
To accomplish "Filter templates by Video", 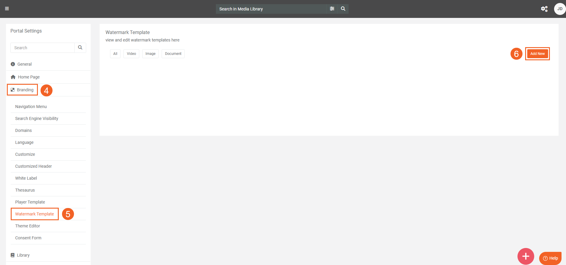I will pos(131,54).
